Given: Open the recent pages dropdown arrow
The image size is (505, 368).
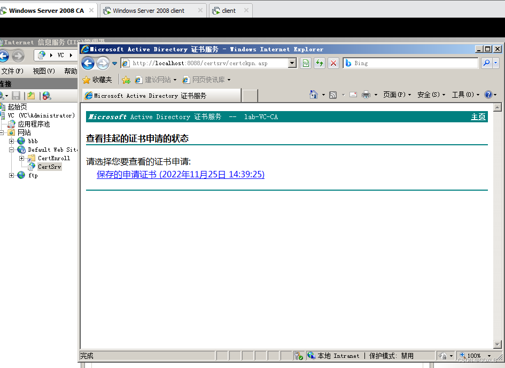Looking at the screenshot, I should [114, 64].
